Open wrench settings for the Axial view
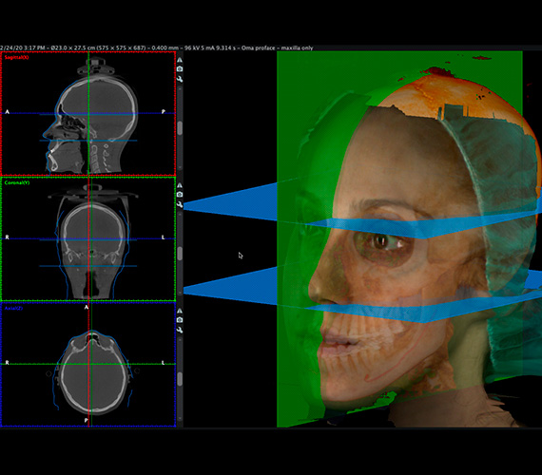 [x=180, y=330]
